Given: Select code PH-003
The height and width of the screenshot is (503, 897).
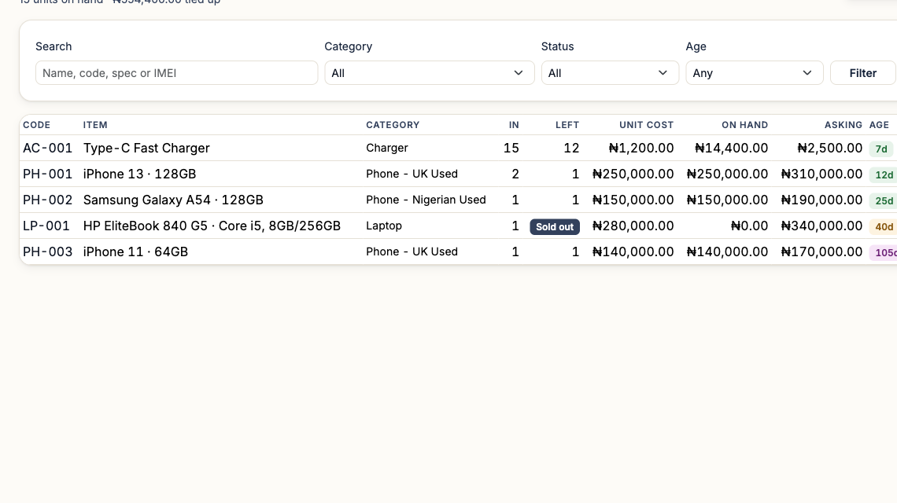Looking at the screenshot, I should (47, 251).
